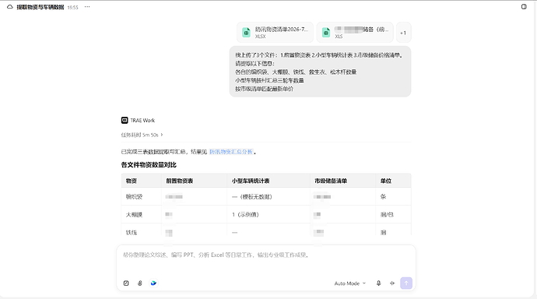Activate the microphone voice input icon
The height and width of the screenshot is (299, 537).
click(x=378, y=283)
